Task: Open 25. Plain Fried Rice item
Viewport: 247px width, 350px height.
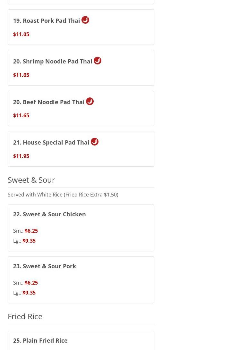Action: [x=40, y=340]
